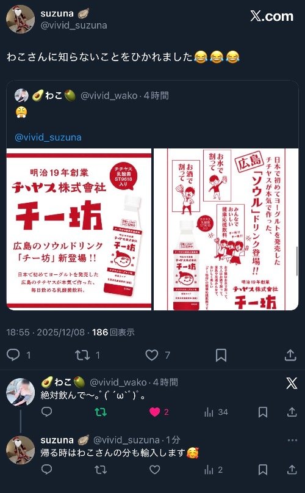Viewport: 305px width, 493px height.
Task: Reply to わこ's comment 絶対飲んで
Action: click(46, 412)
